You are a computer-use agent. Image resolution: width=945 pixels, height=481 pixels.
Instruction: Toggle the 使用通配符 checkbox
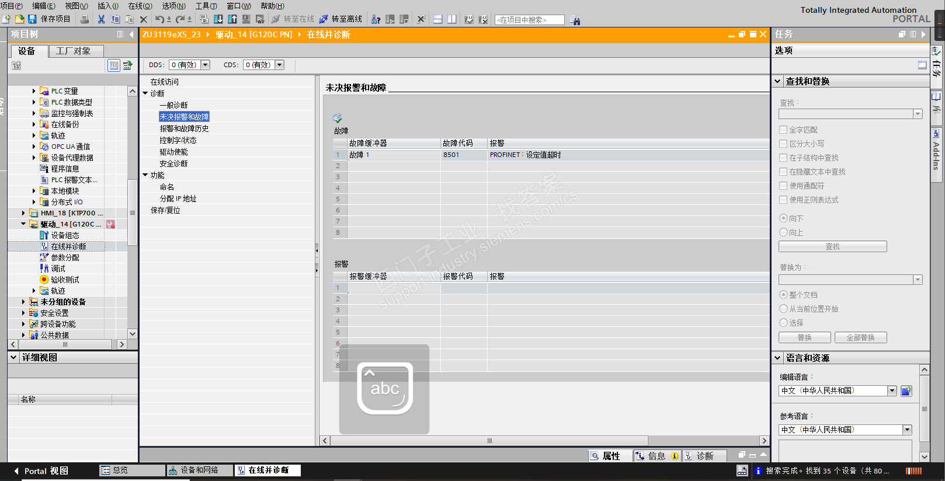click(x=784, y=186)
